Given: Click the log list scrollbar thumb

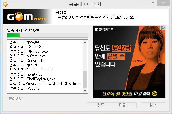Looking at the screenshot, I should click(x=85, y=79).
